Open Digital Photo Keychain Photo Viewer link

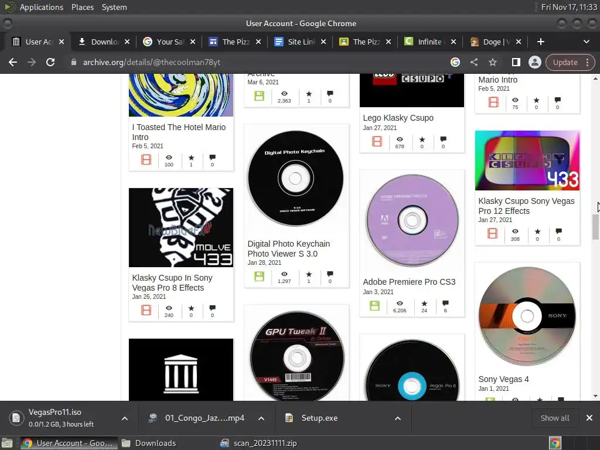288,248
